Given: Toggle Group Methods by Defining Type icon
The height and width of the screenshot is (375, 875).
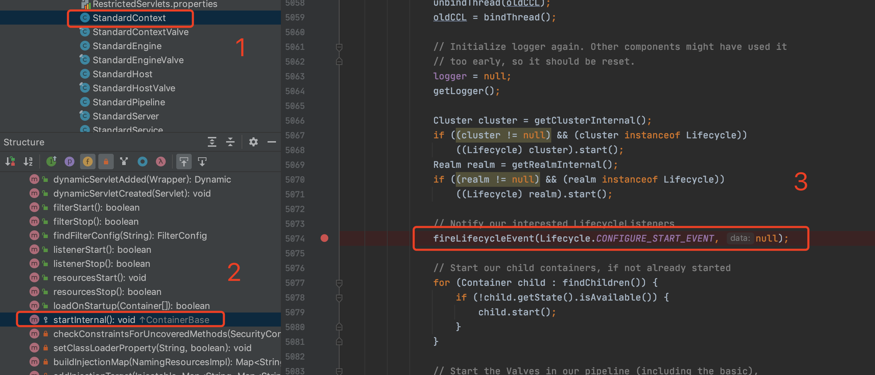Looking at the screenshot, I should click(x=124, y=162).
